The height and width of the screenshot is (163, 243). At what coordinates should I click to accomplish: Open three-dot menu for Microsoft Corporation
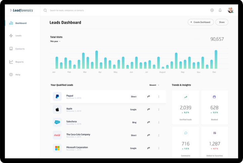pyautogui.click(x=159, y=148)
